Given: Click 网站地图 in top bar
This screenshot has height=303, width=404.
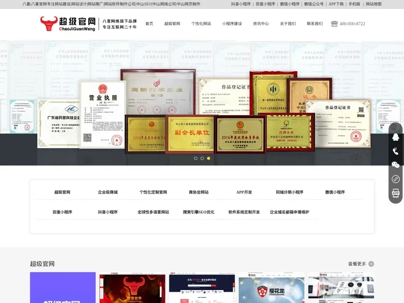Looking at the screenshot, I should pos(374,4).
